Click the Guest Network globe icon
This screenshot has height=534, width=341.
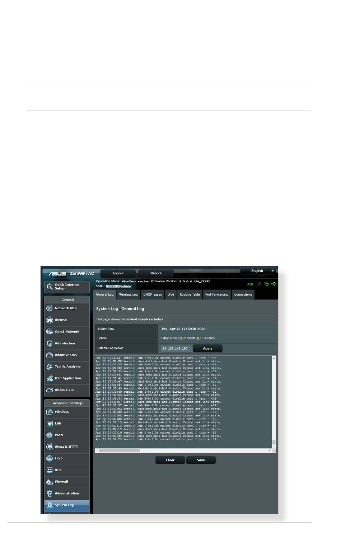[x=50, y=332]
